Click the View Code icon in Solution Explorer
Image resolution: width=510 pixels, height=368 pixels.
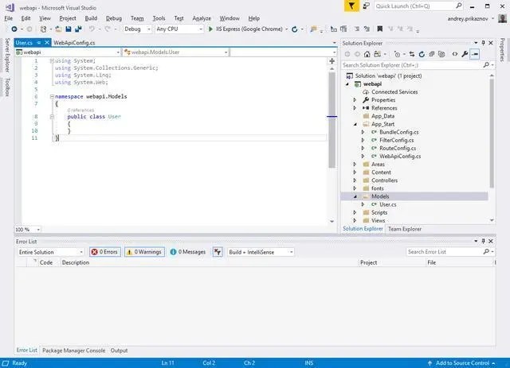tap(454, 54)
